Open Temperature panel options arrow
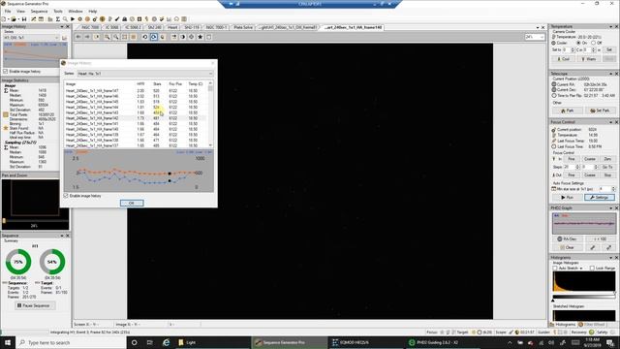Viewport: 620px width, 349px height. [611, 26]
